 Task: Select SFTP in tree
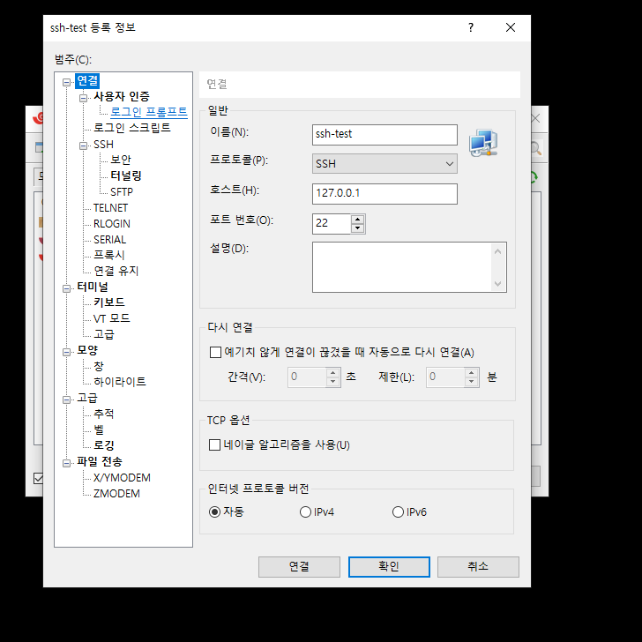click(122, 192)
